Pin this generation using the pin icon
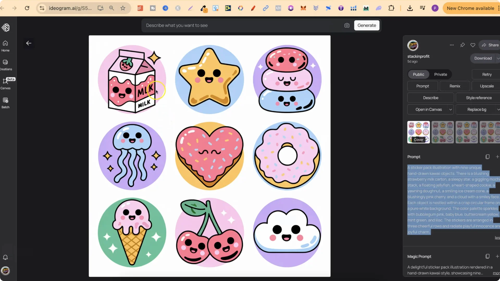Screen dimensions: 500x281 pyautogui.click(x=463, y=45)
